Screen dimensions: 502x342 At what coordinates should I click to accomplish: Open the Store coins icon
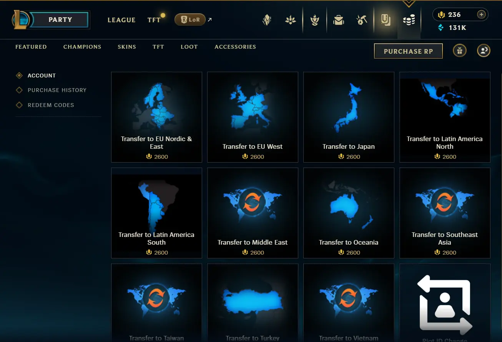coord(409,20)
